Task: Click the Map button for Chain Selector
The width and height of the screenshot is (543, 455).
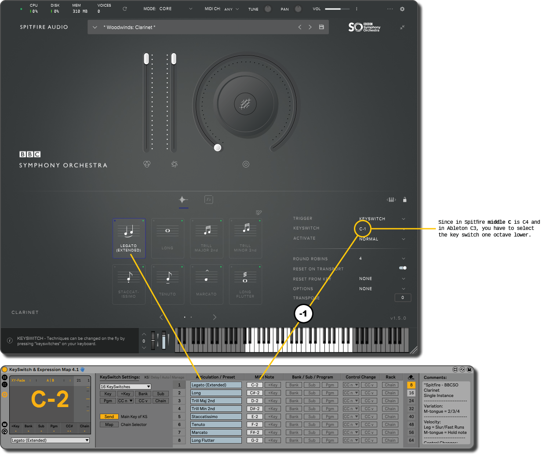Action: [109, 424]
